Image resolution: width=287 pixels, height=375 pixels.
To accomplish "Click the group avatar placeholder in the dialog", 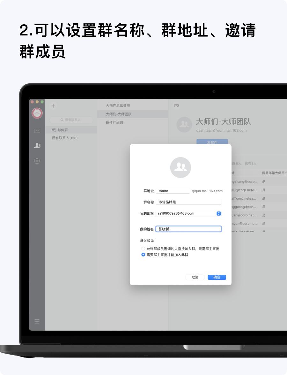I will pyautogui.click(x=180, y=167).
